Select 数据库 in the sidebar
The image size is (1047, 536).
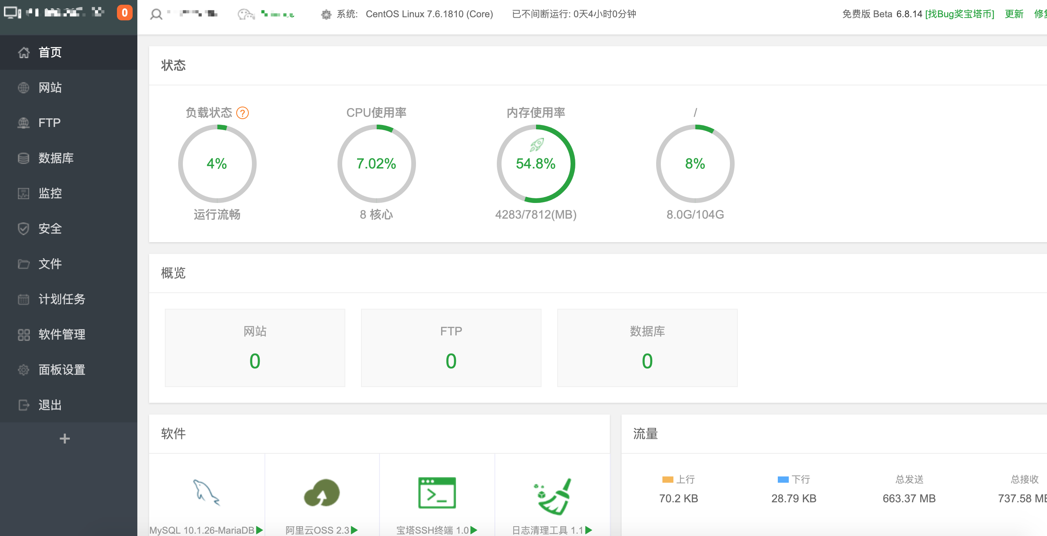point(68,158)
